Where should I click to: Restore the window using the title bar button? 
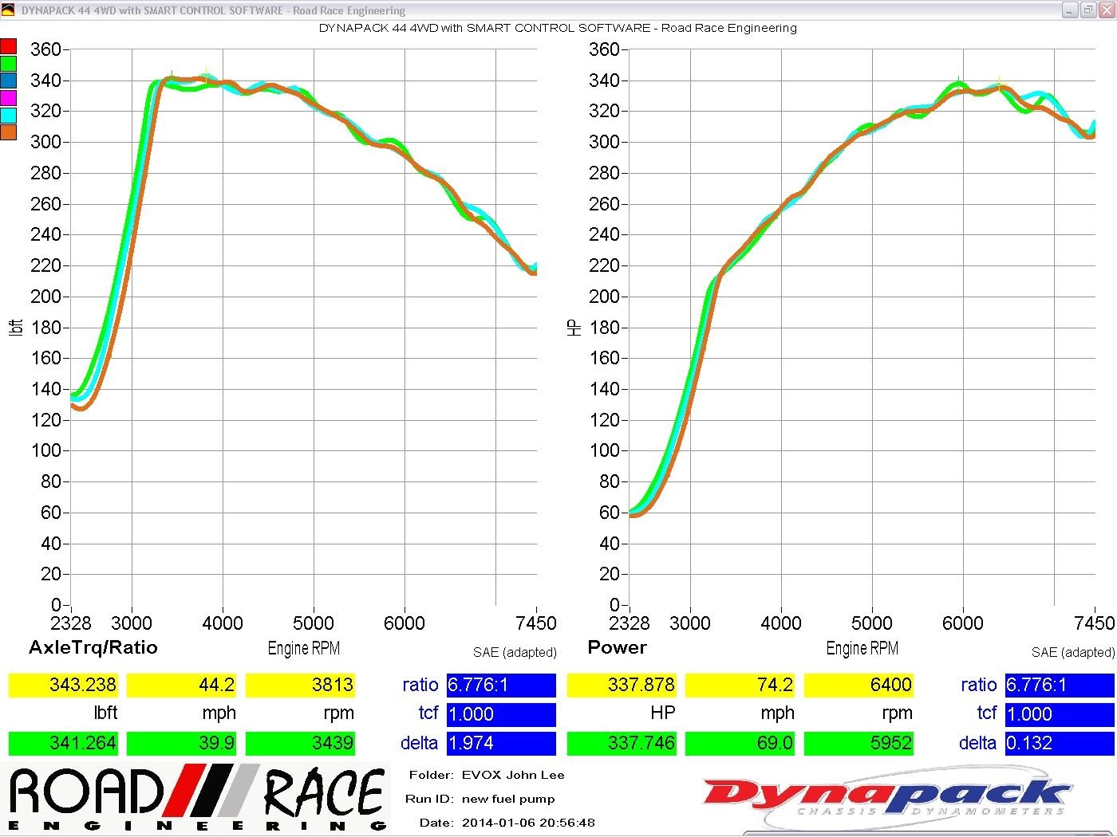click(x=1087, y=10)
